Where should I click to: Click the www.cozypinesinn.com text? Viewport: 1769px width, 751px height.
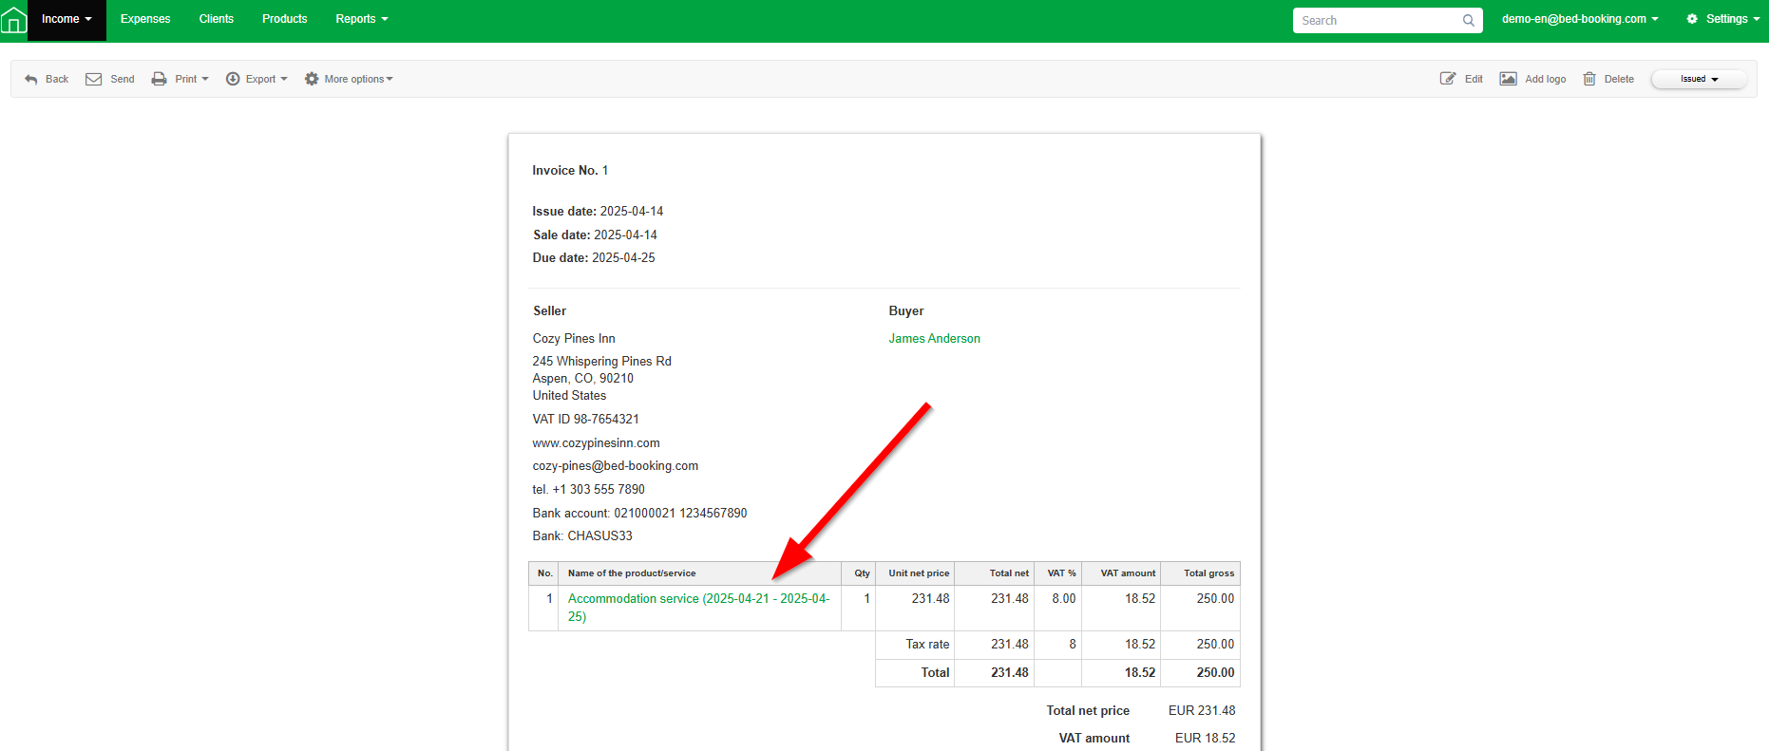pos(596,443)
